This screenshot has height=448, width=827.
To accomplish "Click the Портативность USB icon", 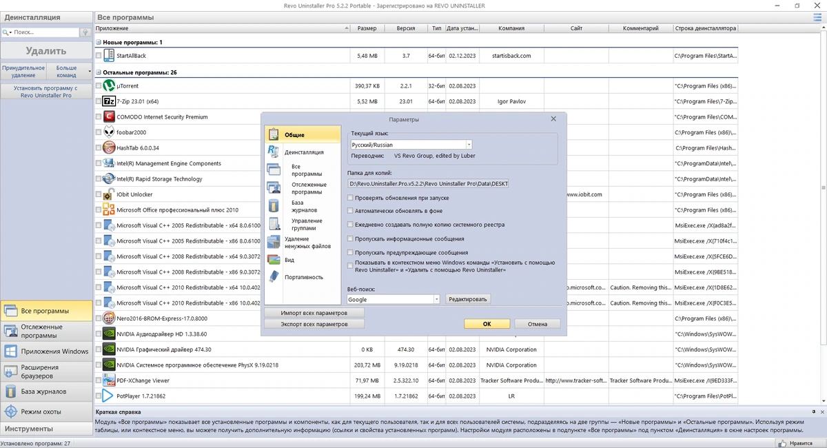I will click(274, 276).
